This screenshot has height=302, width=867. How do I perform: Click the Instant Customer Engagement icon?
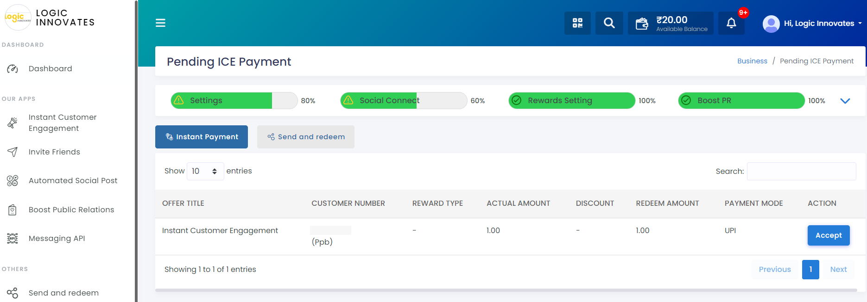pyautogui.click(x=13, y=123)
